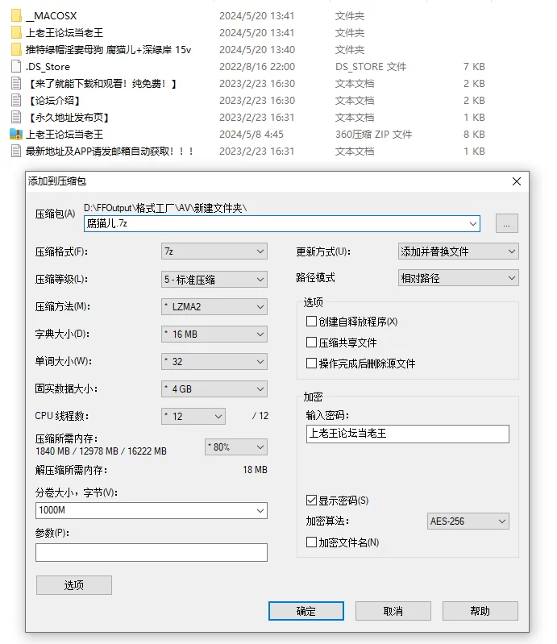
Task: Click the path text D:\FFOutput\格式工厂\AV\新建文件夹\
Action: tap(165, 208)
